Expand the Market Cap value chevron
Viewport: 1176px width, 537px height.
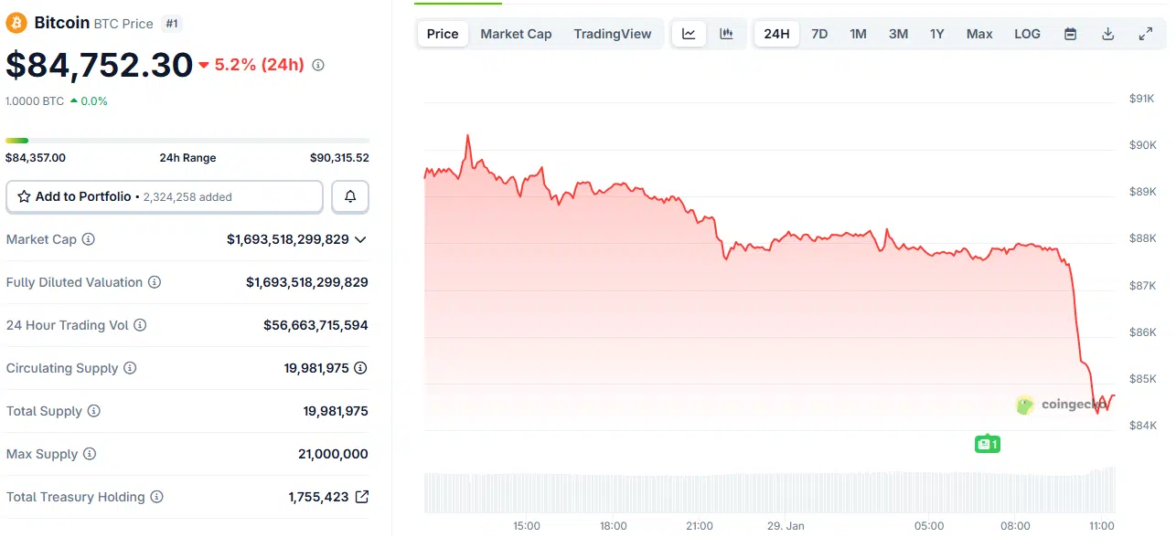pos(361,239)
